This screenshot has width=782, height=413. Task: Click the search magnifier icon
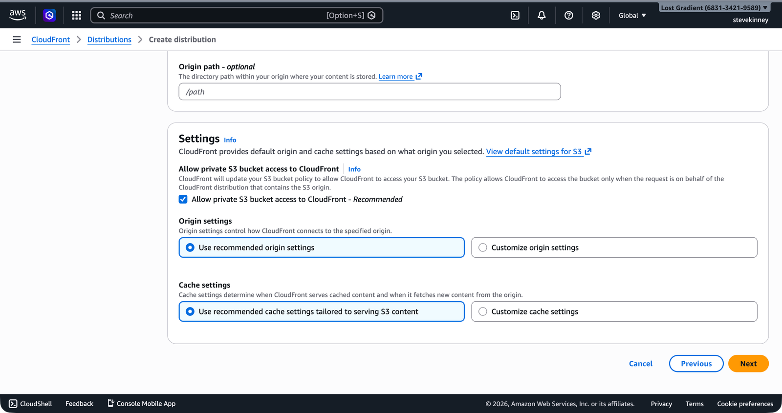click(x=101, y=15)
